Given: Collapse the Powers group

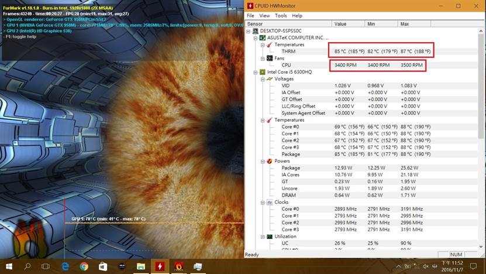Looking at the screenshot, I should 263,162.
